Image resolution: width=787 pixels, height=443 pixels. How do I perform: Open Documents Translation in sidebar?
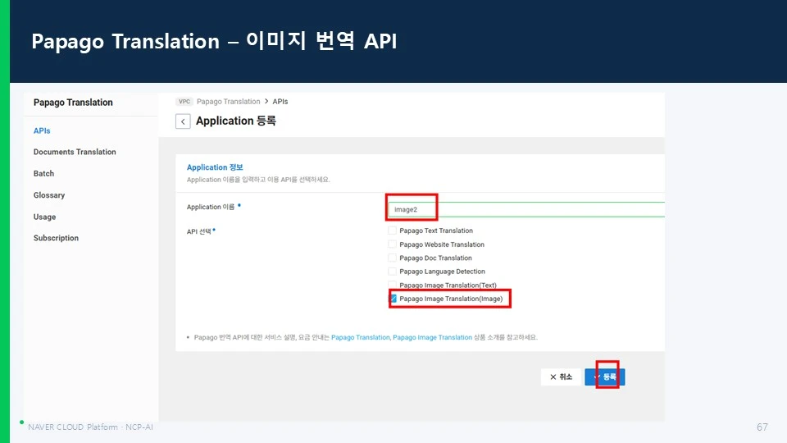point(75,152)
